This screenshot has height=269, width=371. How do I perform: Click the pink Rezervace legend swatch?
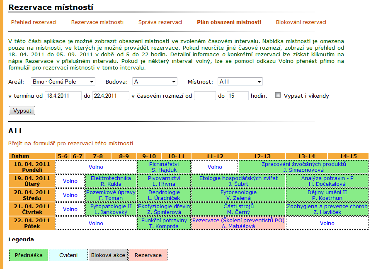click(x=148, y=255)
